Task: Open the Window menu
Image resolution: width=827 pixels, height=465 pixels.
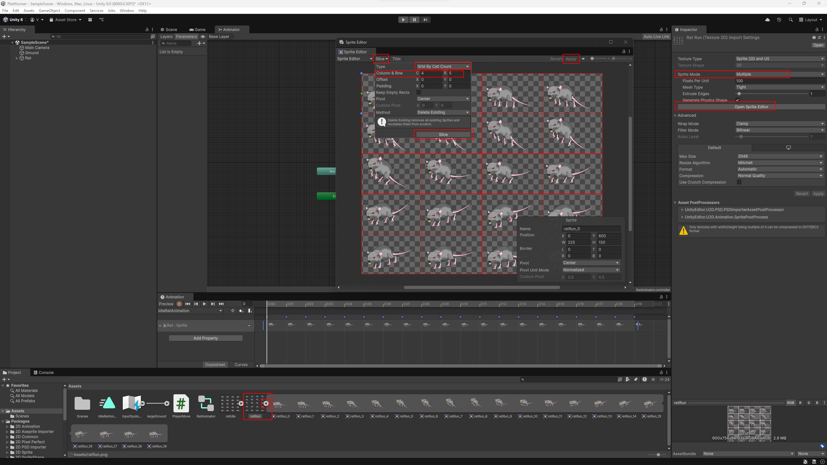Action: [127, 11]
